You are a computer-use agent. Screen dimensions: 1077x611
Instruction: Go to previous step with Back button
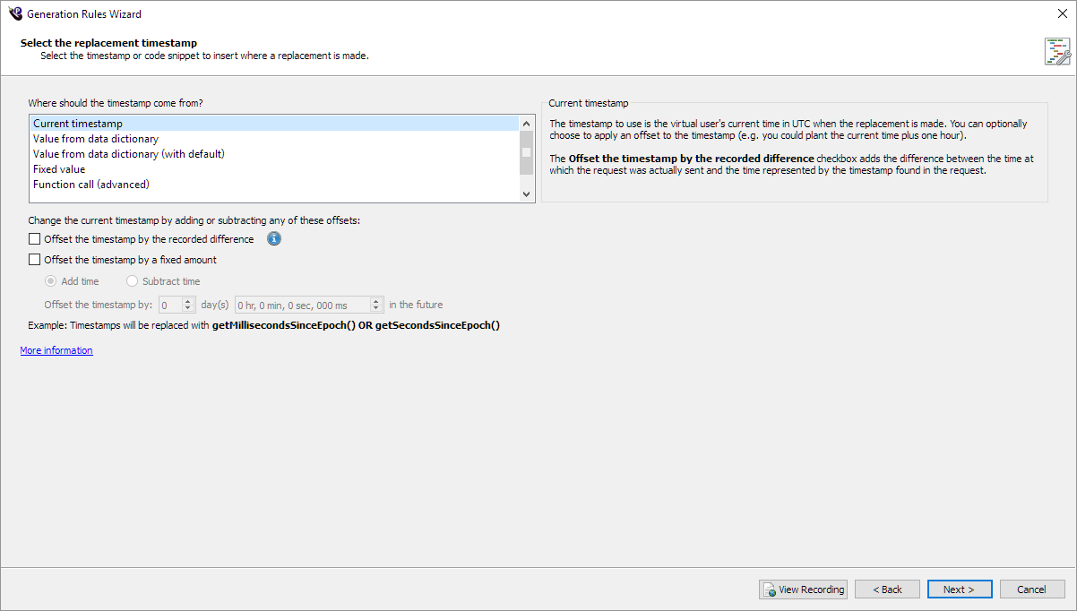tap(887, 589)
